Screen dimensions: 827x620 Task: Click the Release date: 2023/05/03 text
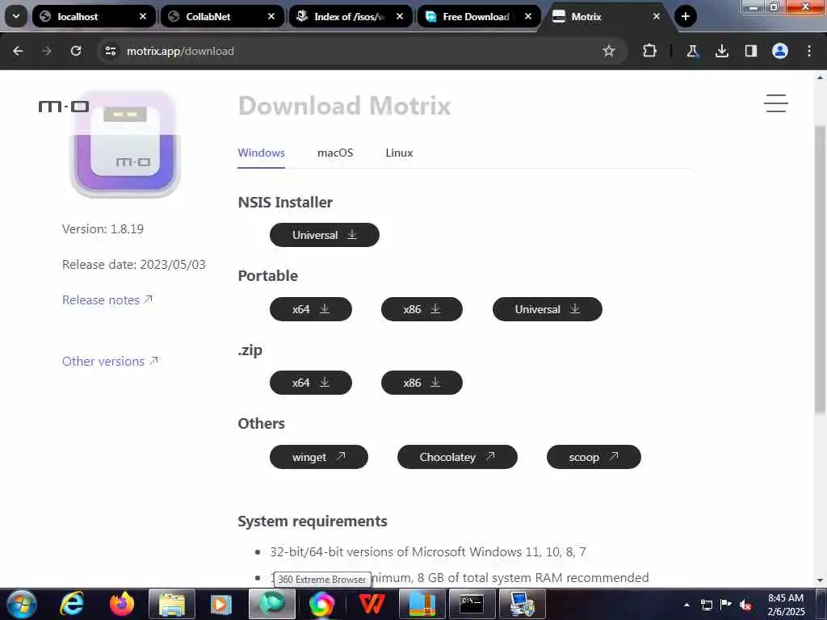coord(134,264)
